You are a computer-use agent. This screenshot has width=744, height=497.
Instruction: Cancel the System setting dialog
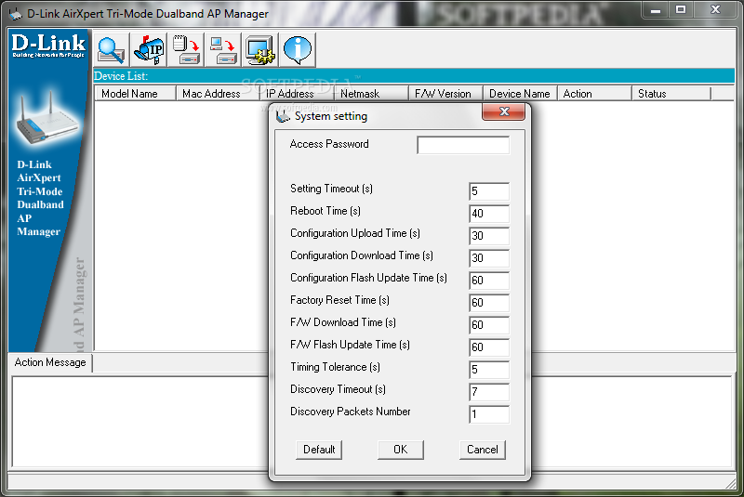[x=482, y=450]
